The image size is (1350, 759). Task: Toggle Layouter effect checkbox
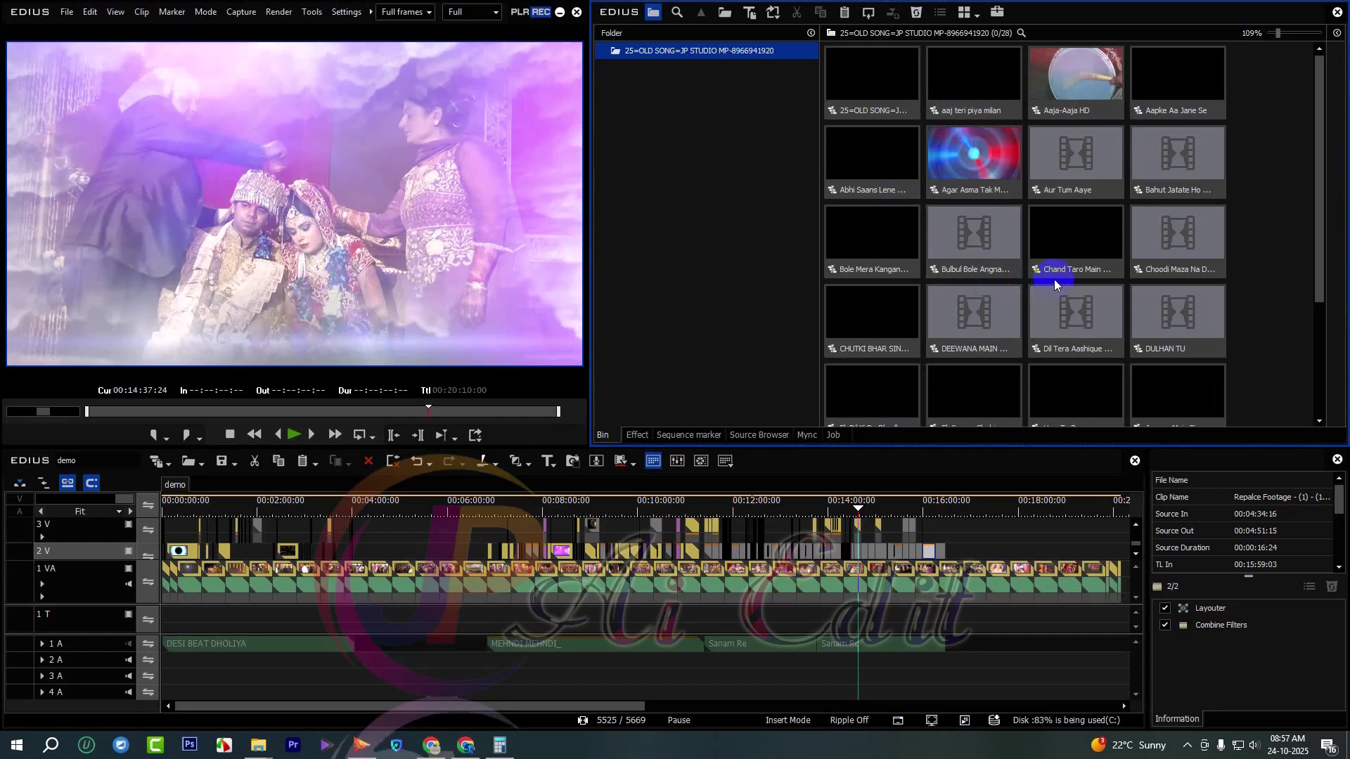[1165, 608]
